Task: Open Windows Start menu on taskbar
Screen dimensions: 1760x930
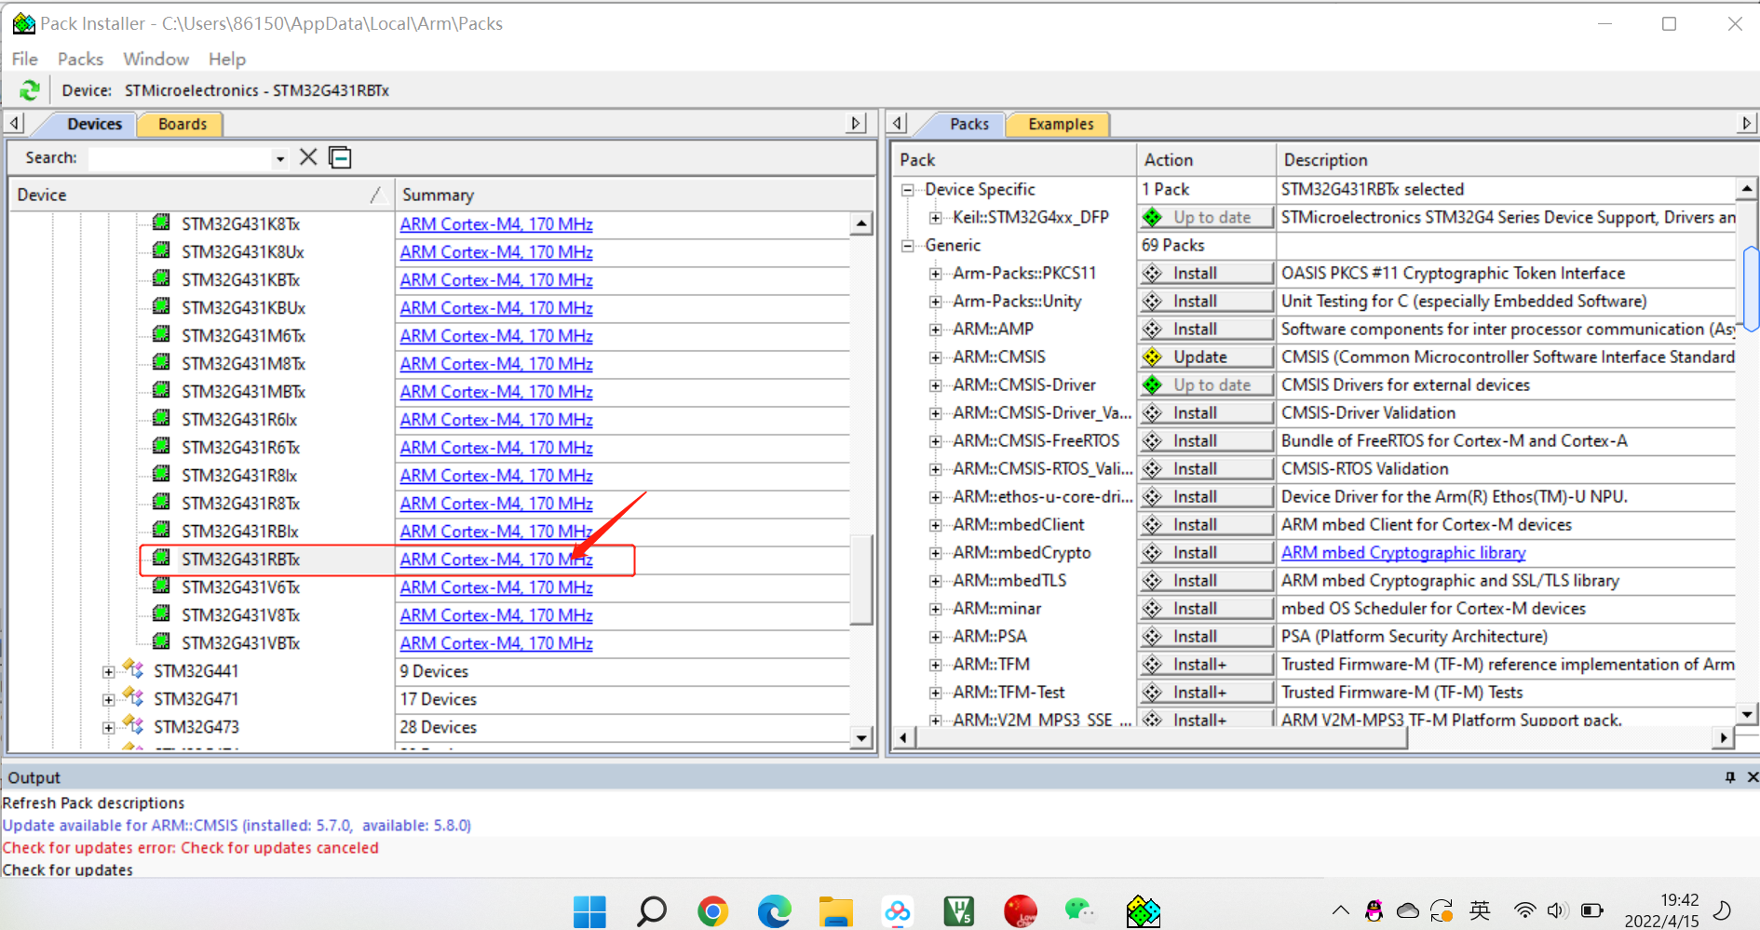Action: tap(589, 910)
